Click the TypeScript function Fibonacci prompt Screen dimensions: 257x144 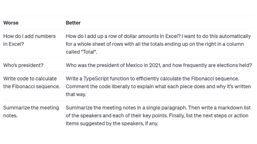(158, 86)
